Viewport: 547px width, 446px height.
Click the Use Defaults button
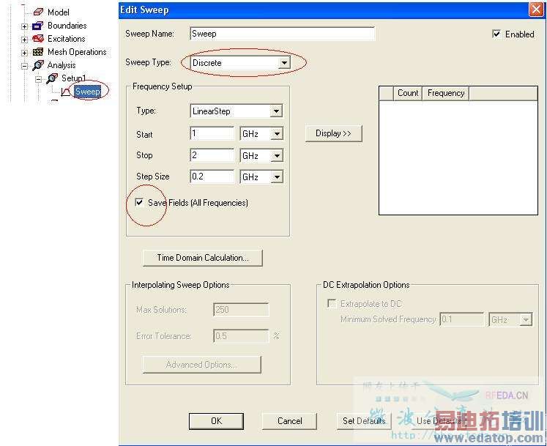[x=439, y=421]
